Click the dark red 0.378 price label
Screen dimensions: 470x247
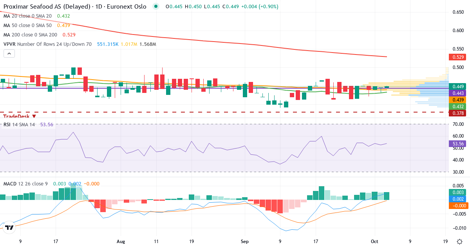coord(457,113)
